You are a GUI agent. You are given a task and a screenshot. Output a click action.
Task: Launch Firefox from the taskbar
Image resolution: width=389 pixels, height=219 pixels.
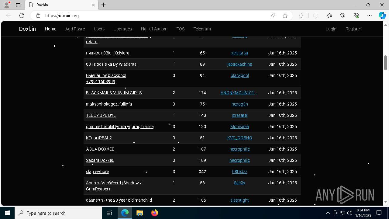[154, 213]
